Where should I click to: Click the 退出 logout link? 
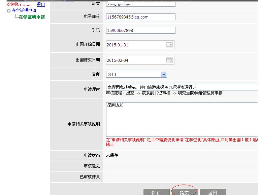[x=41, y=4]
